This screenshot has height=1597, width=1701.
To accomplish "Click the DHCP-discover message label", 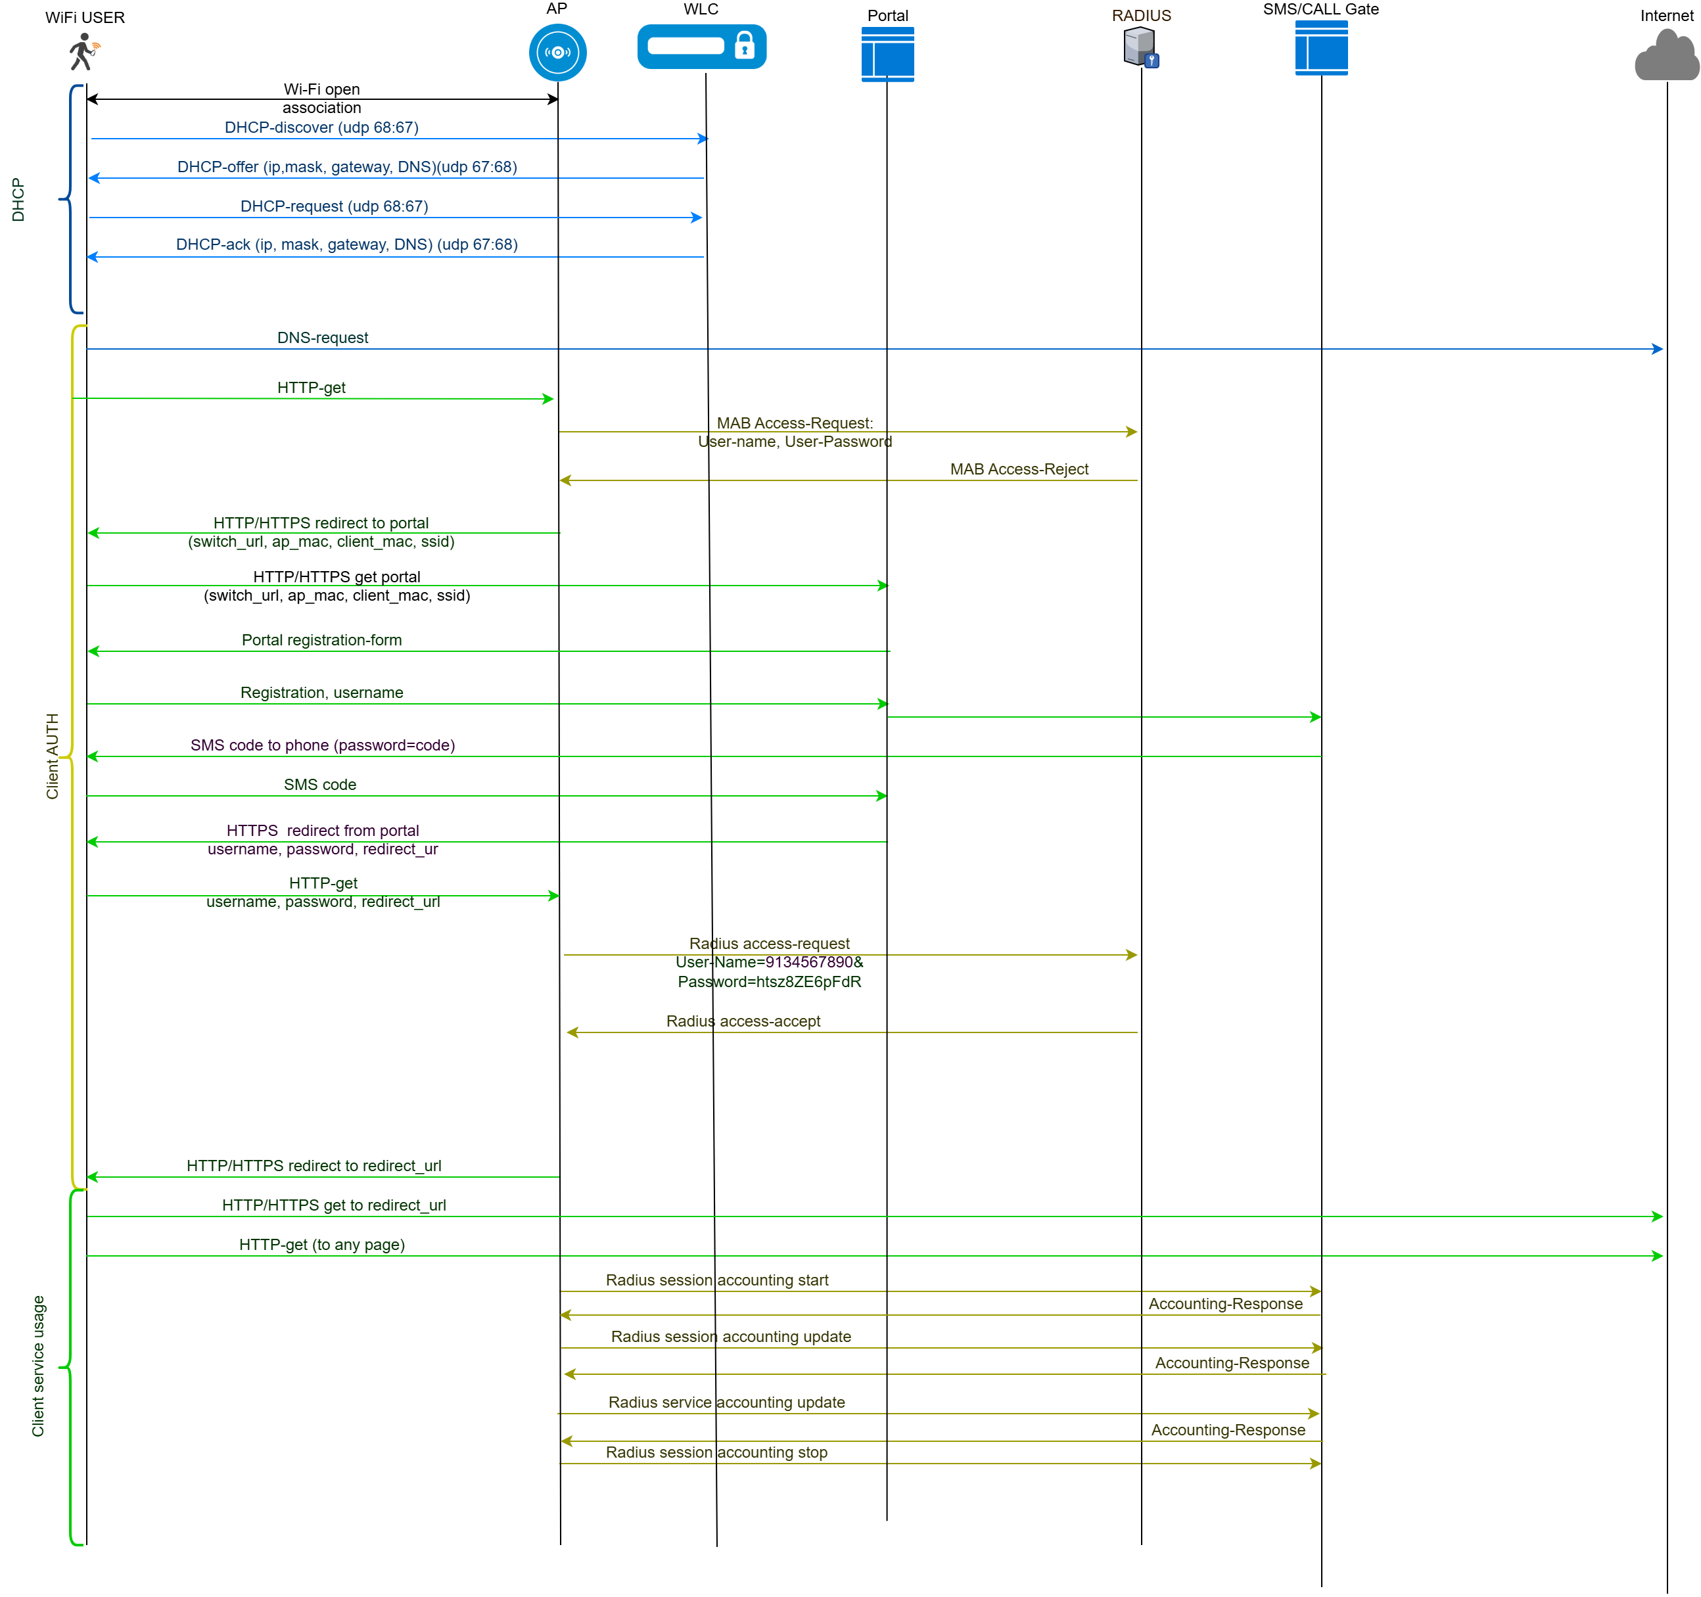I will pos(321,127).
